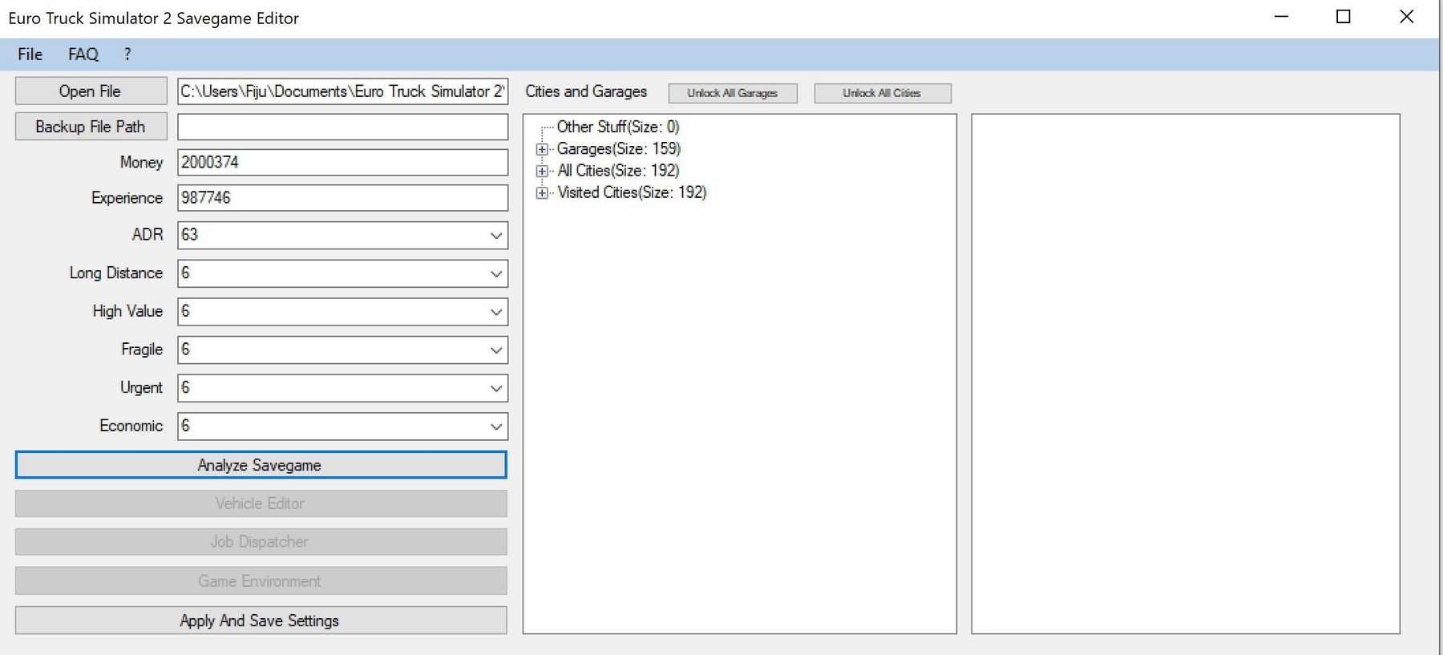
Task: Click Apply And Save Settings
Action: [x=261, y=621]
